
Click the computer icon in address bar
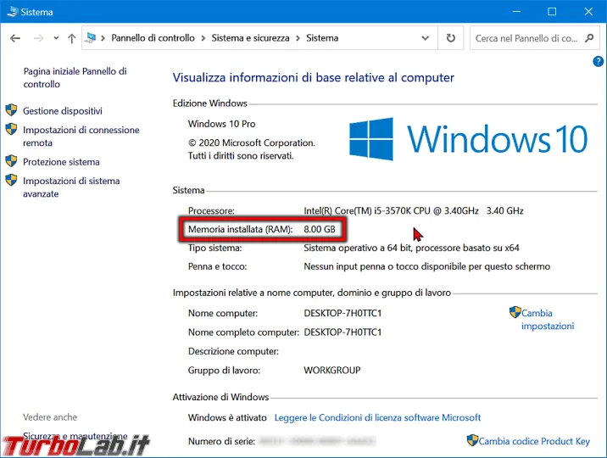tap(90, 37)
